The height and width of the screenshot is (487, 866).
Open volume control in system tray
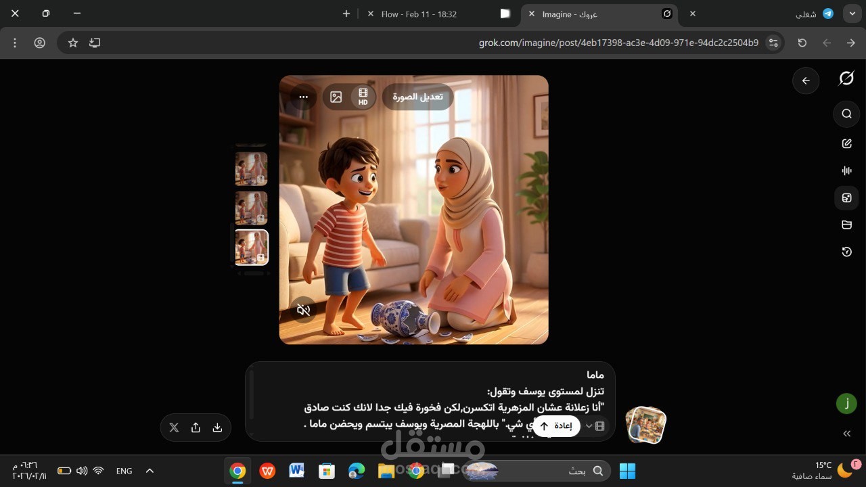point(82,471)
